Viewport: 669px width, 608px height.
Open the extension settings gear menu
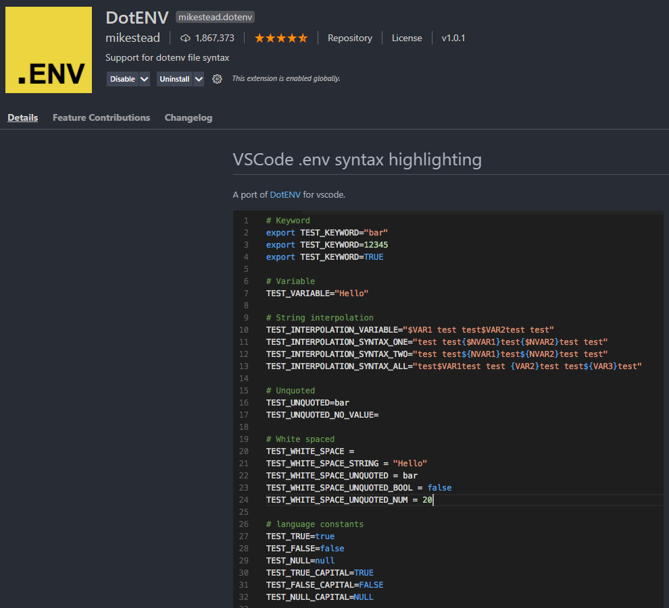tap(217, 79)
